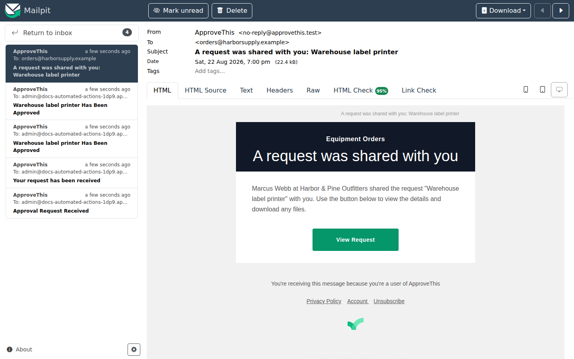
Task: Open the Download dropdown
Action: [x=503, y=11]
